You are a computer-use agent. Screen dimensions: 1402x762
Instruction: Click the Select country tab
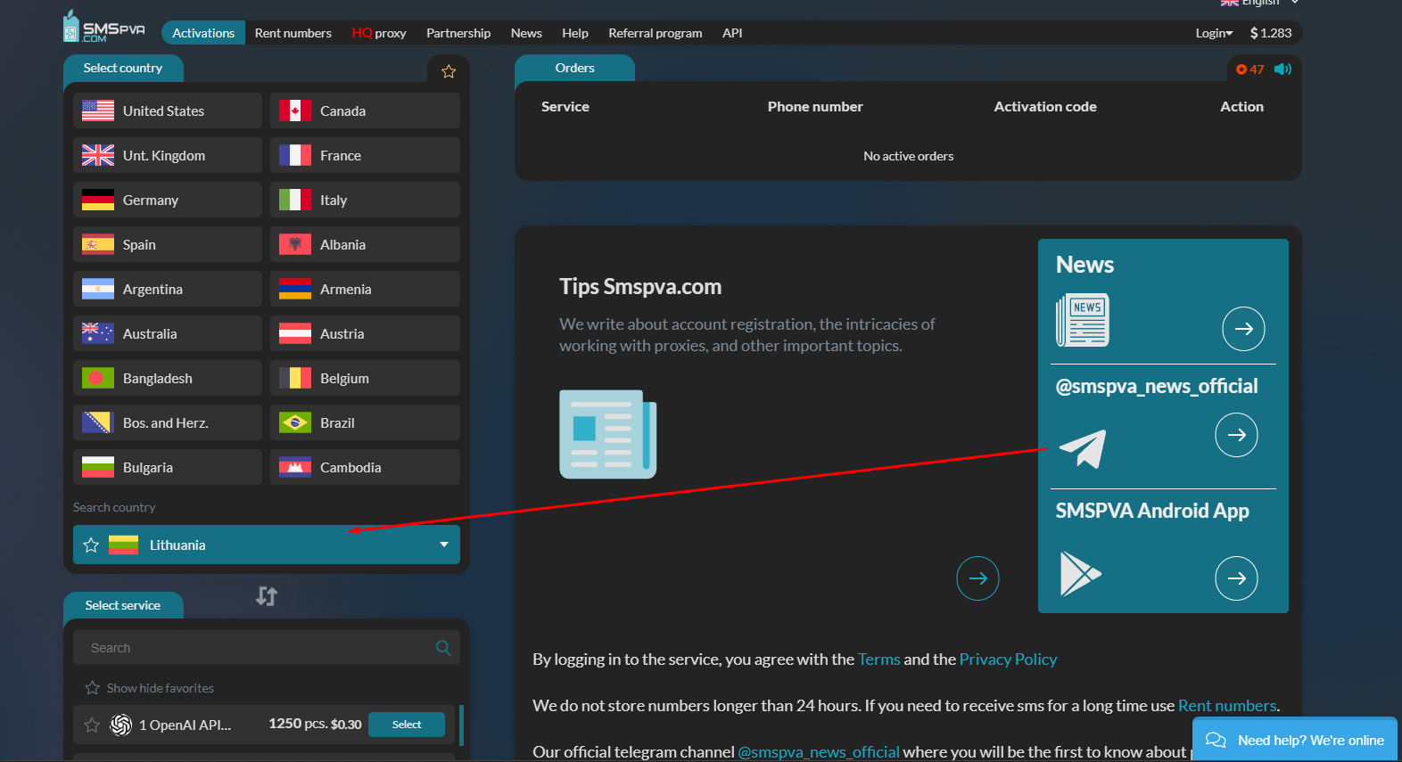point(123,69)
